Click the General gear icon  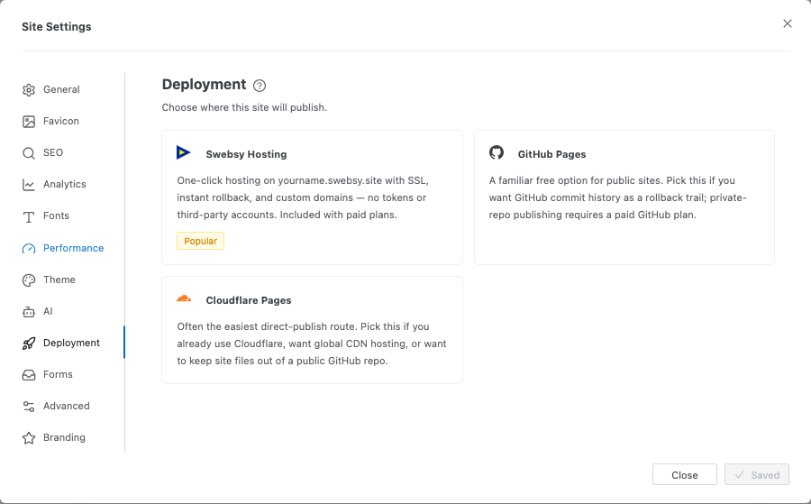(x=29, y=90)
